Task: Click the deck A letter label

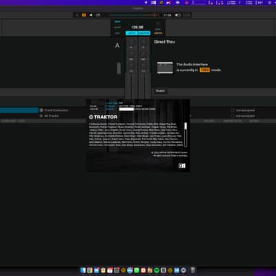Action: pyautogui.click(x=117, y=46)
